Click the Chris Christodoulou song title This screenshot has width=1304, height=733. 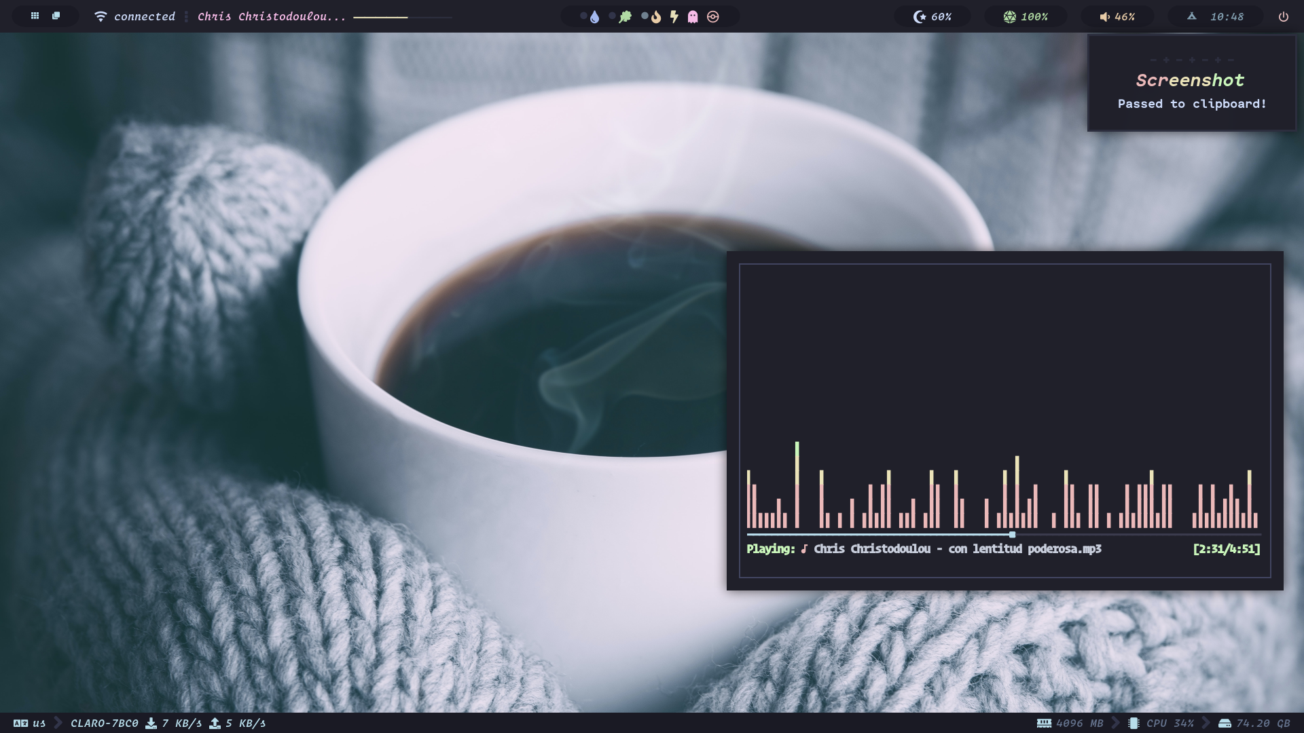point(272,17)
